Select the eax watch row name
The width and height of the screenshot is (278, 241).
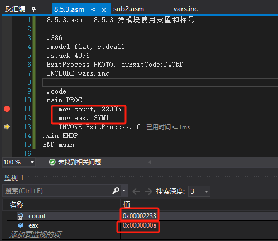pos(33,225)
